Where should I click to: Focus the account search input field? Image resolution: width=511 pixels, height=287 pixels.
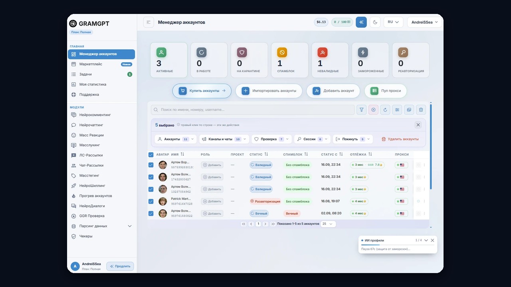pyautogui.click(x=253, y=110)
